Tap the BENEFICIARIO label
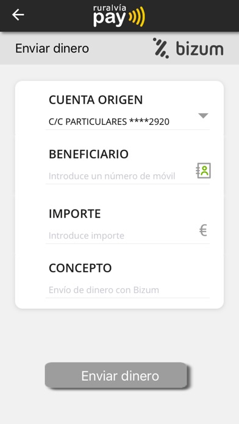This screenshot has height=424, width=239. (88, 154)
